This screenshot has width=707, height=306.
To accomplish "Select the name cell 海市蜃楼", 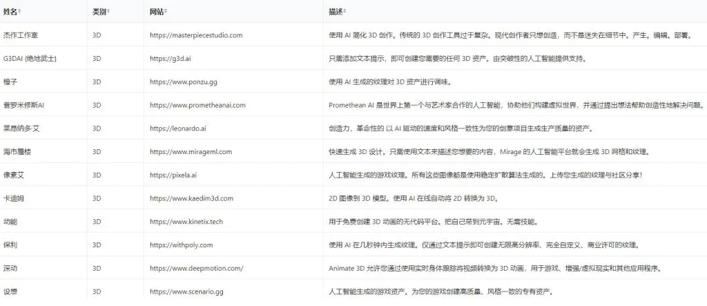I will [x=17, y=152].
